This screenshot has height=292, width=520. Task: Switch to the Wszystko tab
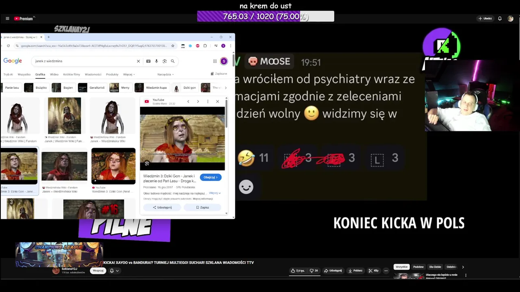(x=24, y=75)
